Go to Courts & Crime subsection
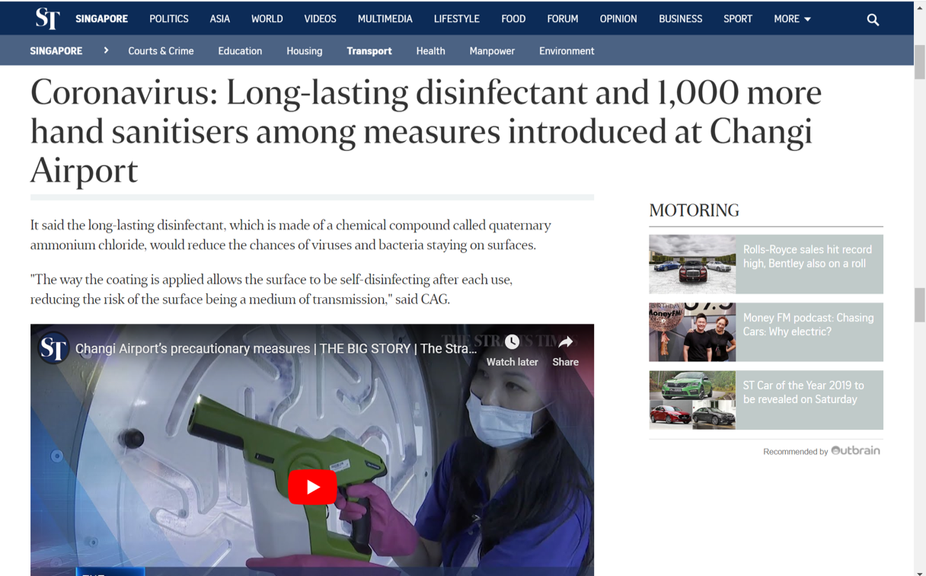 161,51
